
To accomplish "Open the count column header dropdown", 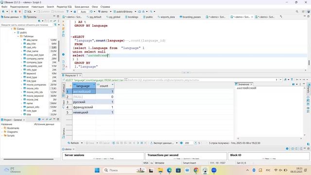I will [112, 85].
